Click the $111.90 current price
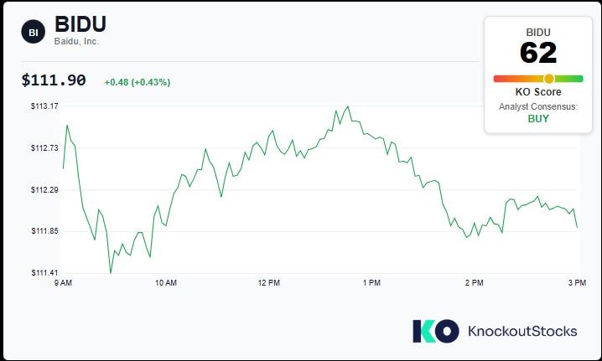The height and width of the screenshot is (361, 602). point(54,80)
